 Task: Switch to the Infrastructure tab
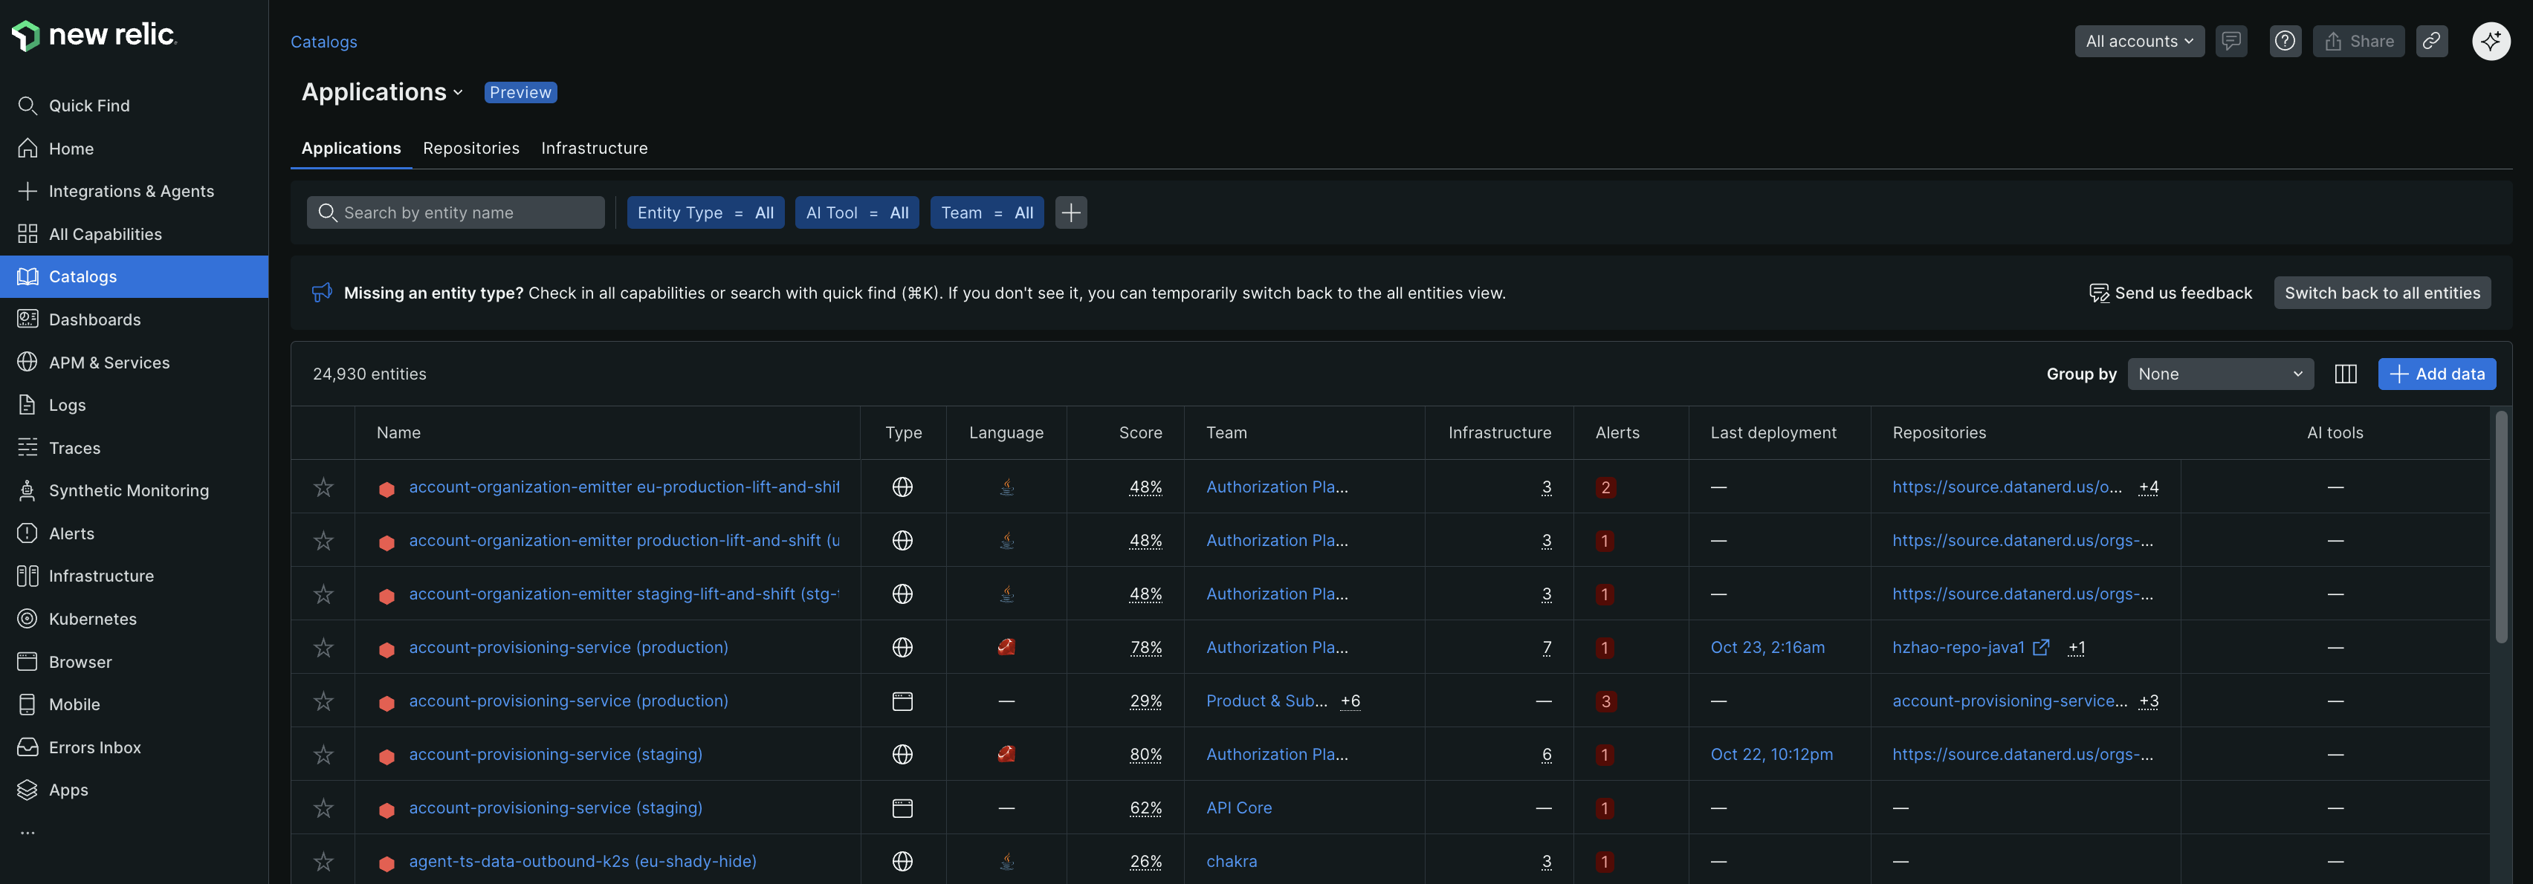[x=594, y=149]
